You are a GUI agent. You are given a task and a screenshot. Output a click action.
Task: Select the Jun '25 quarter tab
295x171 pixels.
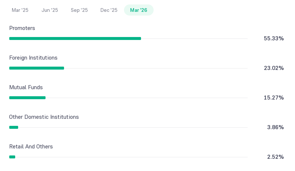pos(50,10)
